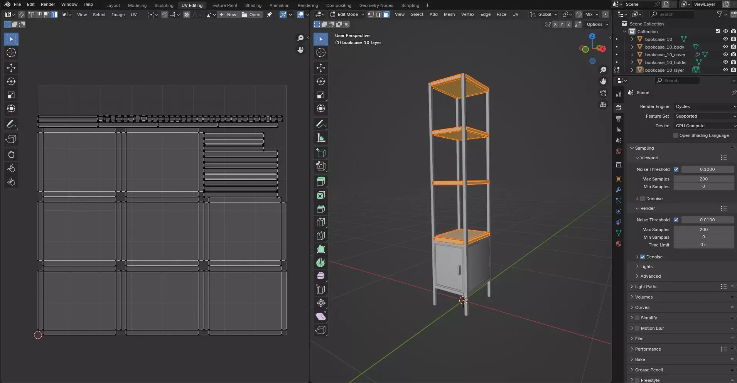This screenshot has height=383, width=737.
Task: Select the Rip Region tool in 3D viewport
Action: pos(321,330)
